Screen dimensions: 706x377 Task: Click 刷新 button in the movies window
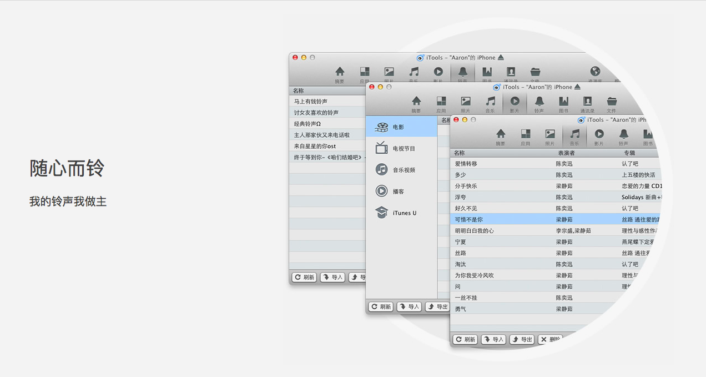pos(381,306)
